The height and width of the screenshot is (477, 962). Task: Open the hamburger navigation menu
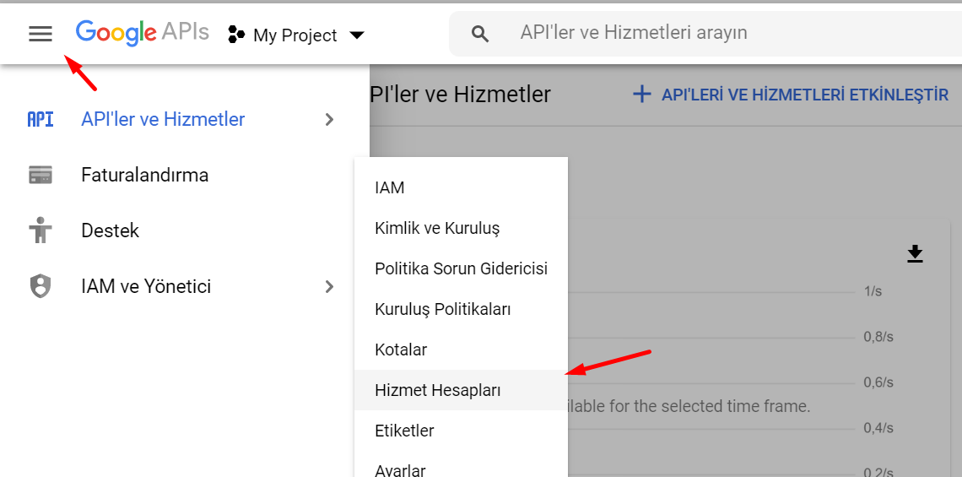click(41, 34)
